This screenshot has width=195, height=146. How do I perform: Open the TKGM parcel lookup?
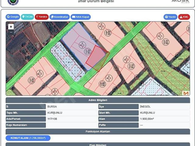pyautogui.click(x=27, y=17)
